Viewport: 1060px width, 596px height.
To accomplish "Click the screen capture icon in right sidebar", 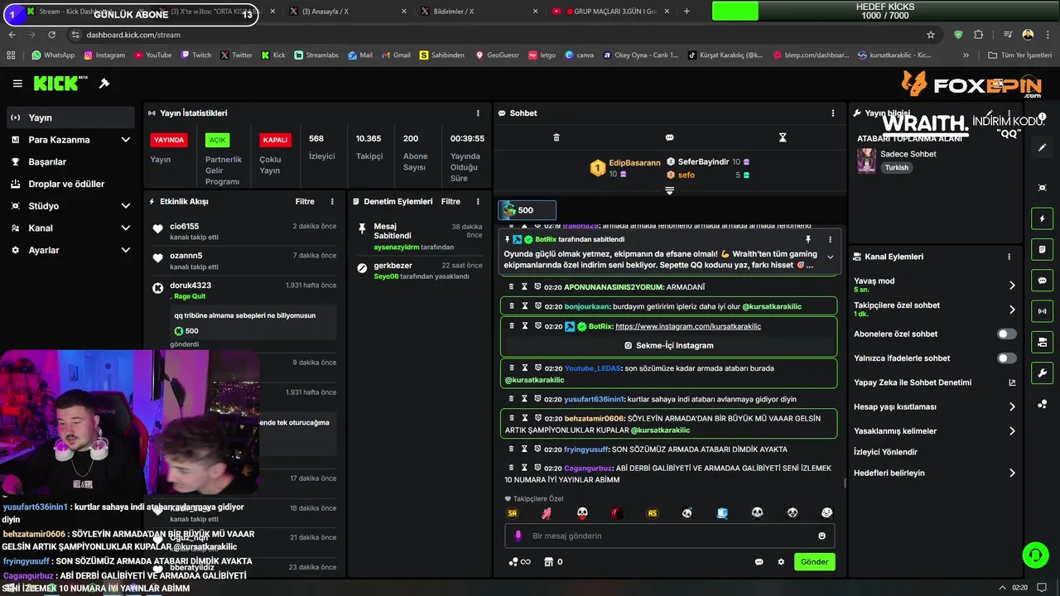I will [x=1043, y=188].
